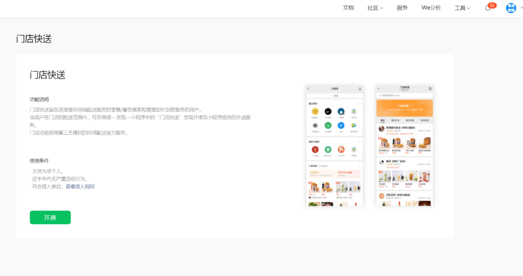Expand the 社区 dropdown menu
523x276 pixels.
[375, 8]
